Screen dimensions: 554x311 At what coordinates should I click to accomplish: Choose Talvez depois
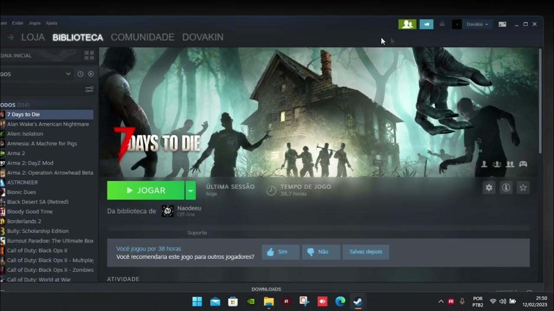point(366,252)
